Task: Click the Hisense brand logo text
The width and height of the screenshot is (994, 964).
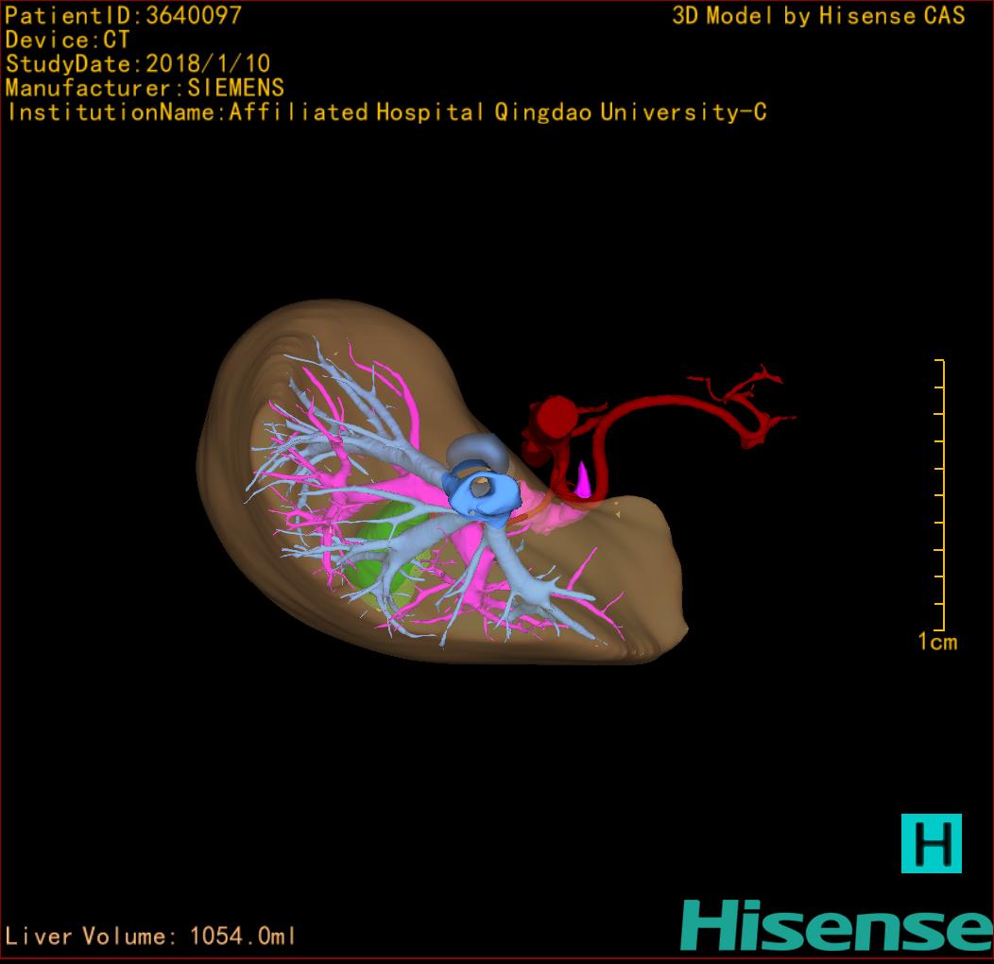Action: (836, 925)
